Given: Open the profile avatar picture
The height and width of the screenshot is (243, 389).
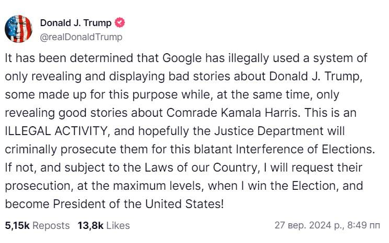Looking at the screenshot, I should (18, 29).
